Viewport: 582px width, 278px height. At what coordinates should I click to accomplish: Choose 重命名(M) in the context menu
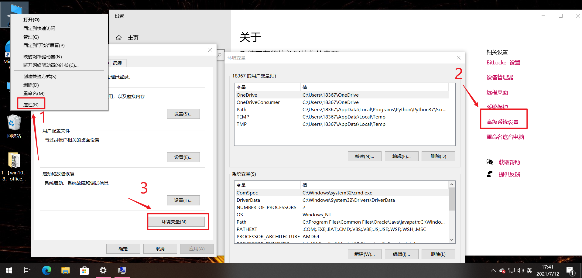[59, 93]
